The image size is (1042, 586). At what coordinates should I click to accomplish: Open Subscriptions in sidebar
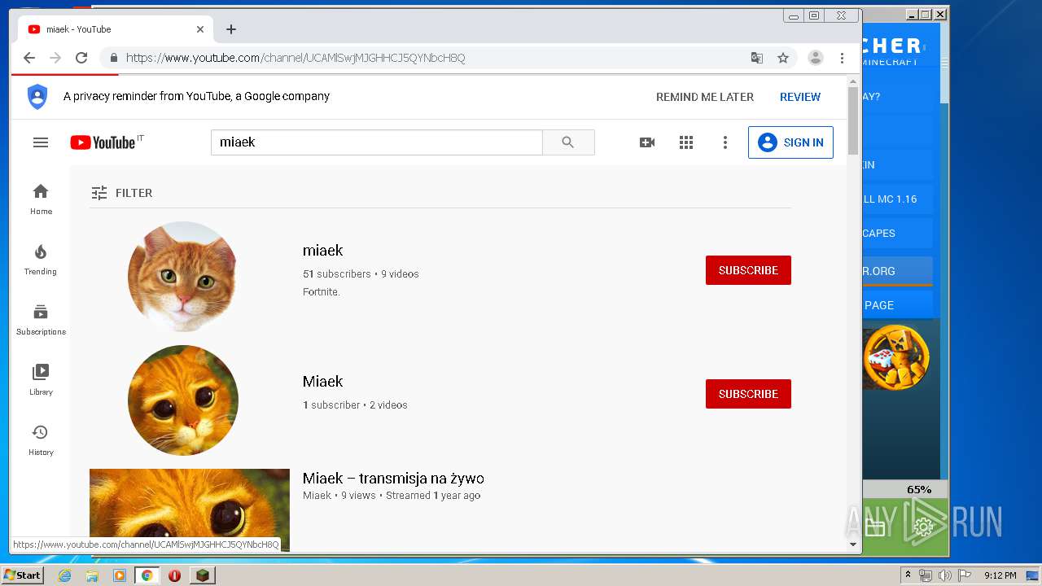pyautogui.click(x=41, y=320)
